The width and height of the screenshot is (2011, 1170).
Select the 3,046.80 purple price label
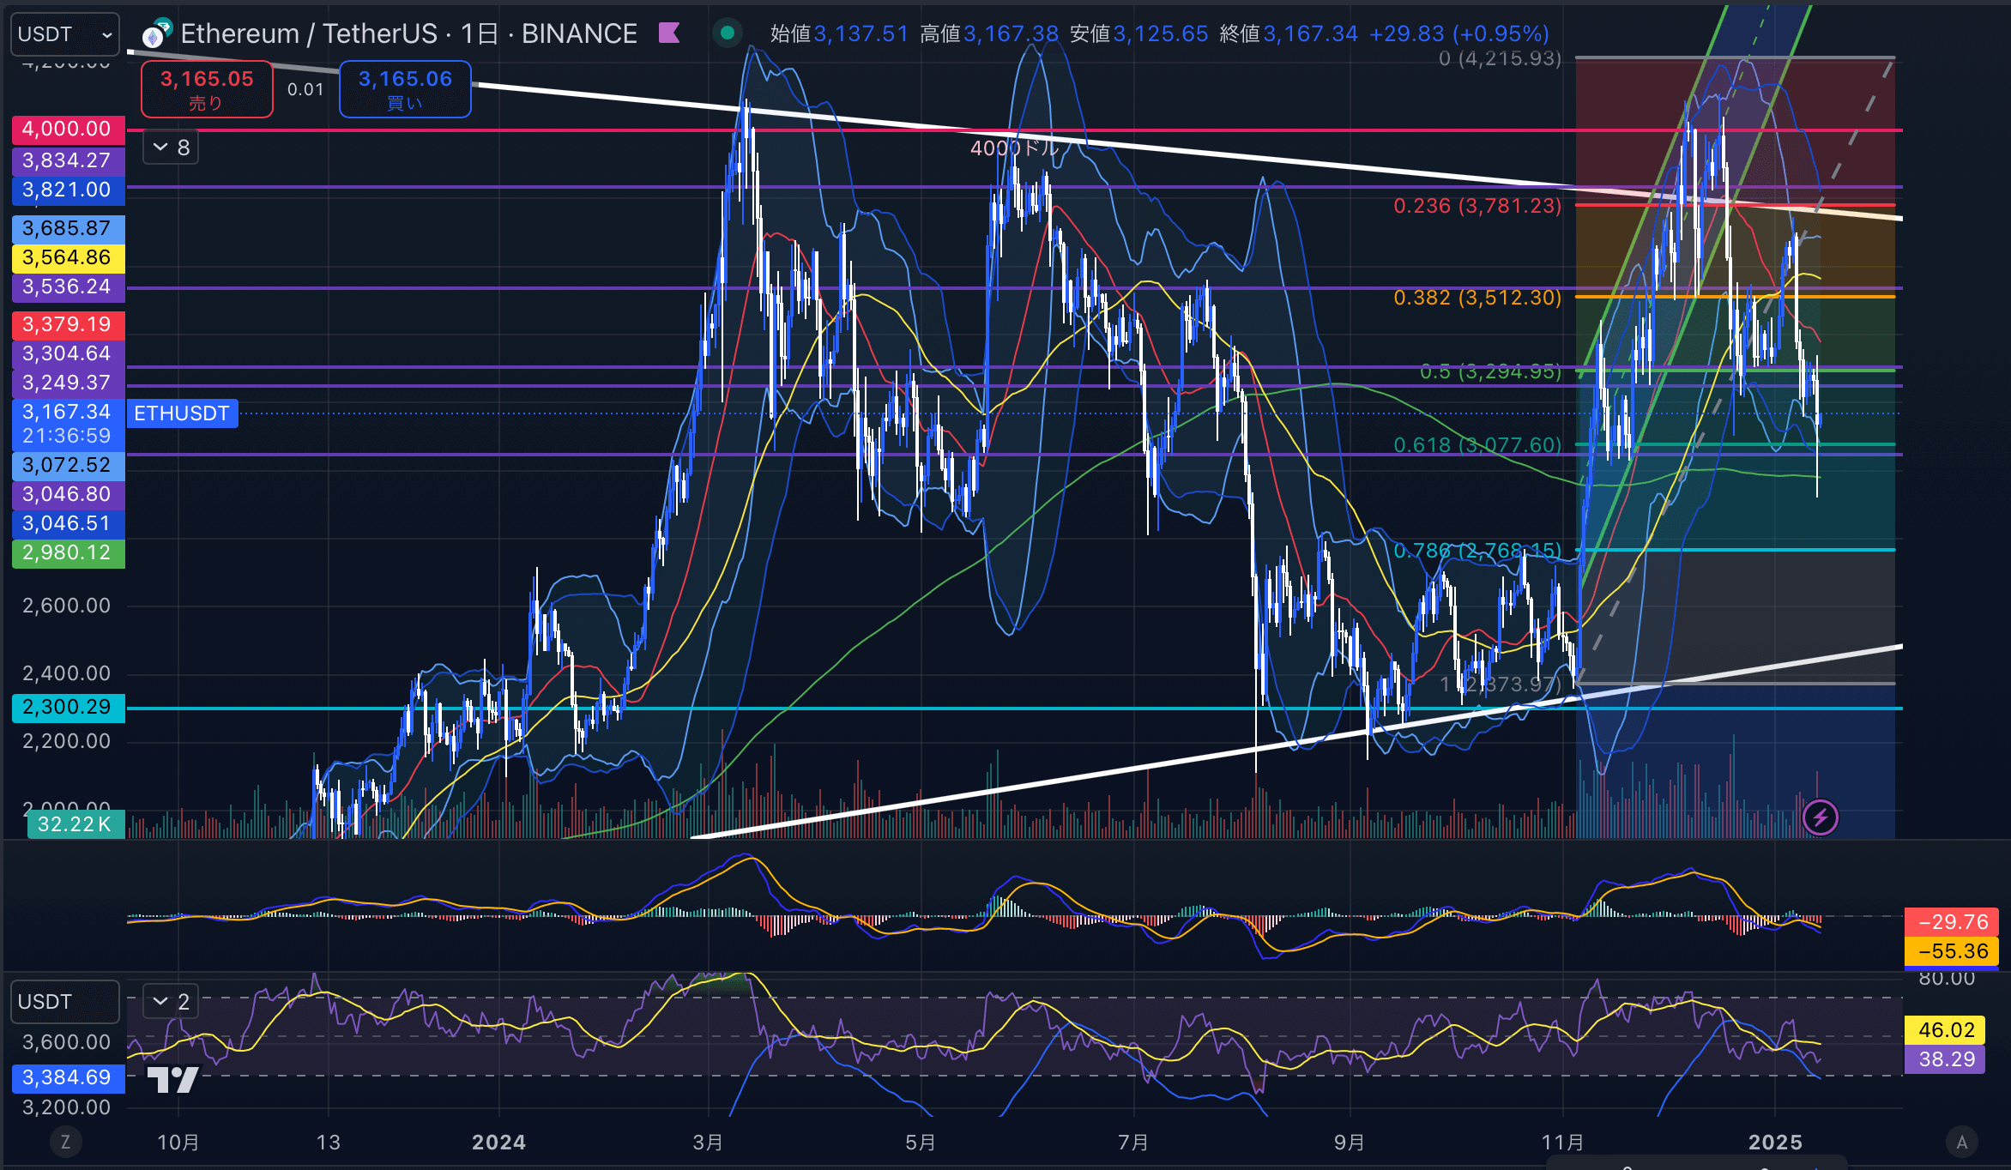click(69, 494)
